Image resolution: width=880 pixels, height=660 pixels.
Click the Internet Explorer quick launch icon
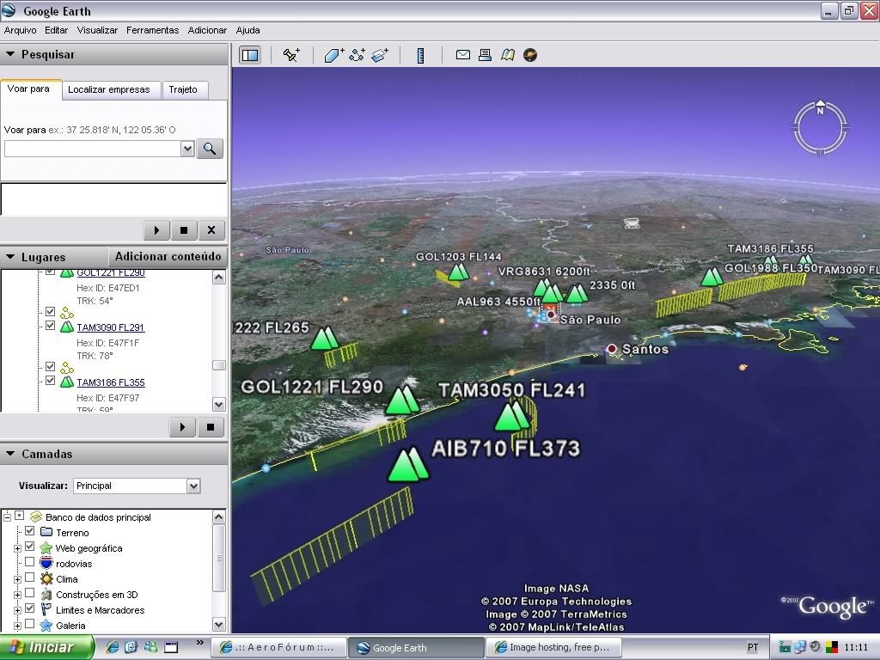[113, 647]
